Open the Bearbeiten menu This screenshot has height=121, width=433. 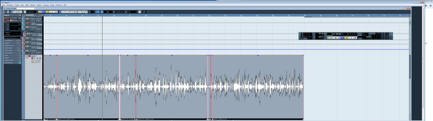(x=10, y=5)
